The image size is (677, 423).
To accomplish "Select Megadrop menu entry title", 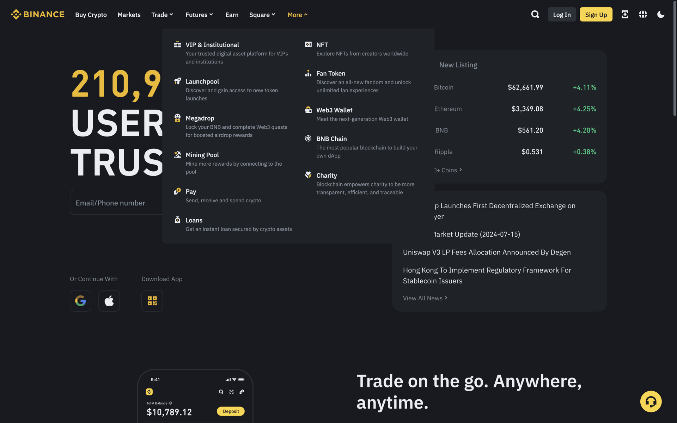I will (200, 118).
